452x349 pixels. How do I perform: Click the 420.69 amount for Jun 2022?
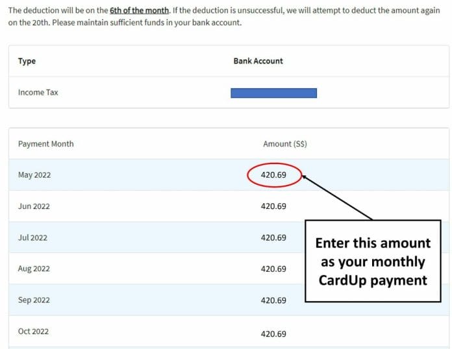[x=273, y=206]
